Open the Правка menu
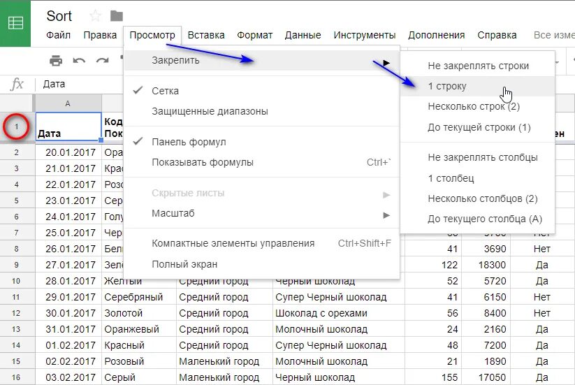Image resolution: width=575 pixels, height=385 pixels. tap(100, 35)
